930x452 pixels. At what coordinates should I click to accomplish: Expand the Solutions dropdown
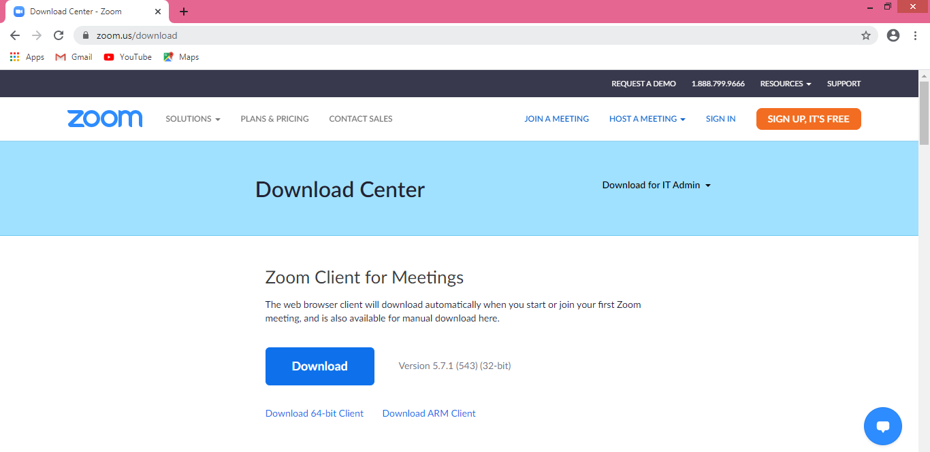tap(193, 118)
